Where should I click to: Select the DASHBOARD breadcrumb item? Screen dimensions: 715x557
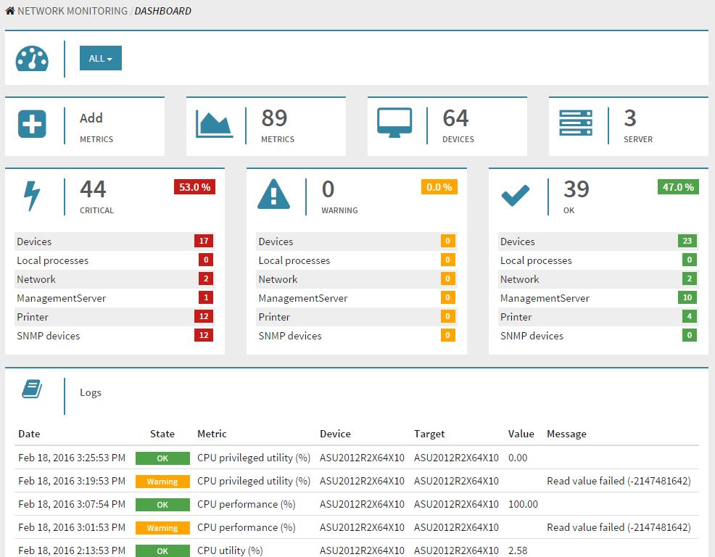click(x=162, y=11)
